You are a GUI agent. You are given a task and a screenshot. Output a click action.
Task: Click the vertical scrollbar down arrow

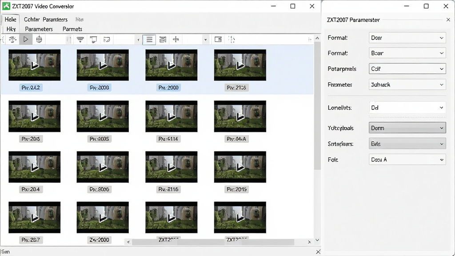pyautogui.click(x=317, y=240)
